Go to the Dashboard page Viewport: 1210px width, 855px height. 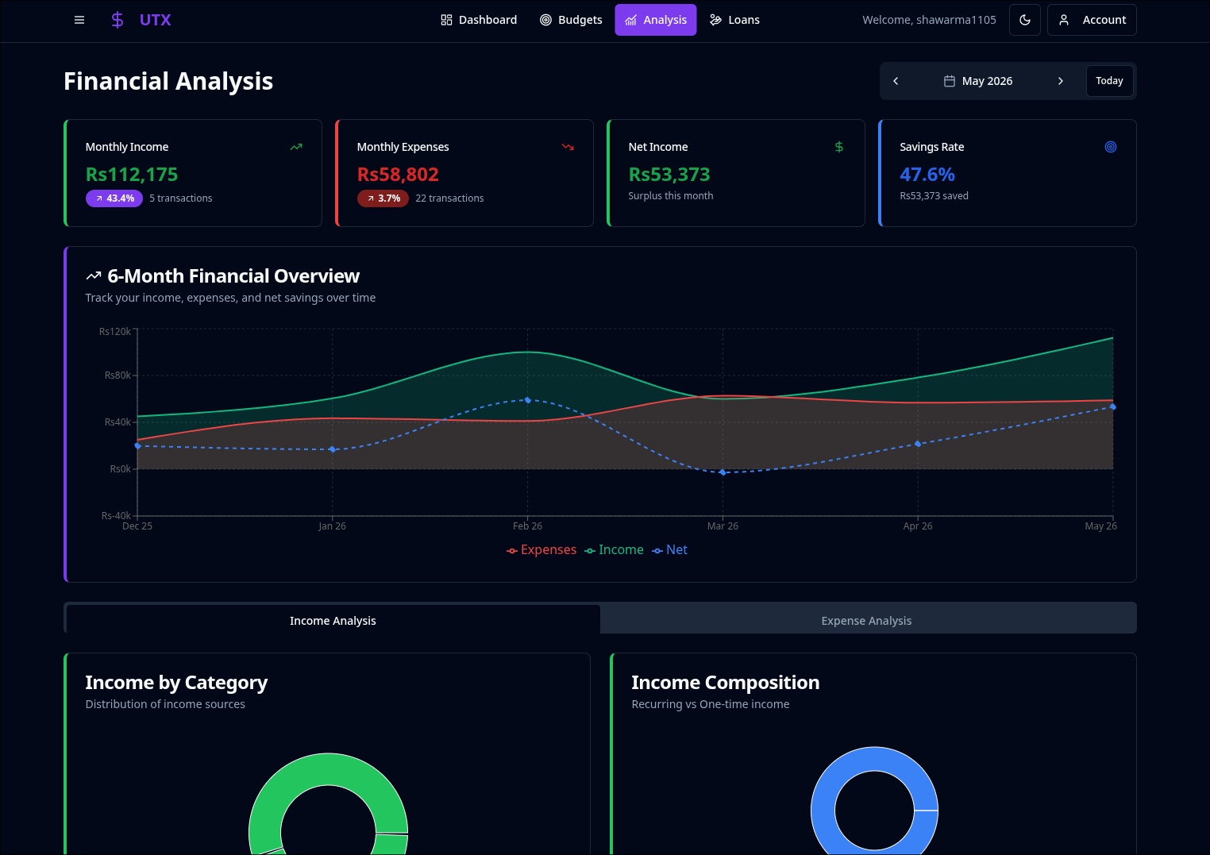[479, 20]
